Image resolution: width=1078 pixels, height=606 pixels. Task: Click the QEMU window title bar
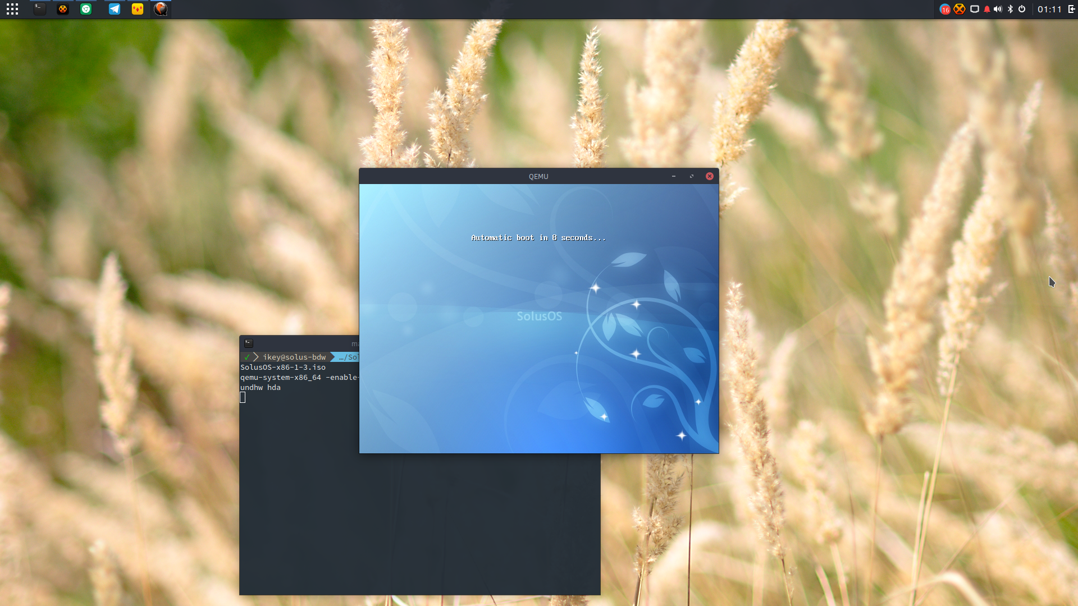pyautogui.click(x=538, y=176)
